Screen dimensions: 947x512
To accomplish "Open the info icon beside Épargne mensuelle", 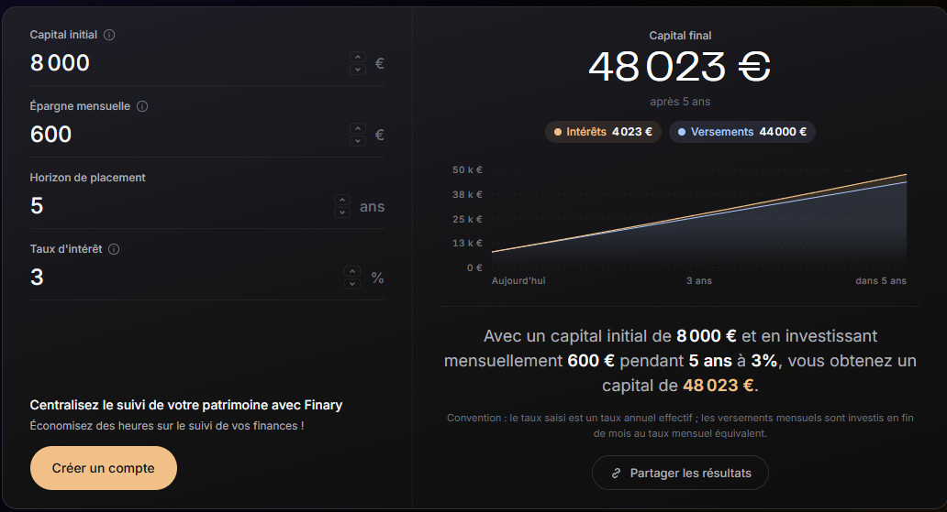I will coord(142,106).
